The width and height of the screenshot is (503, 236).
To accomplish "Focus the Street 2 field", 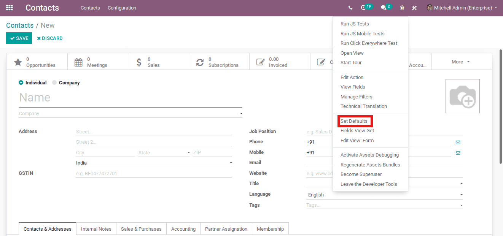I will [x=154, y=142].
